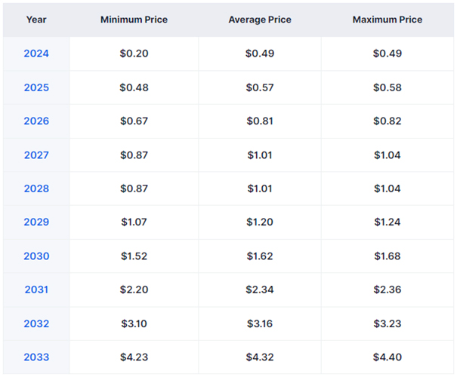Click the $2.20 minimum price for 2031
The image size is (457, 377).
(x=134, y=290)
